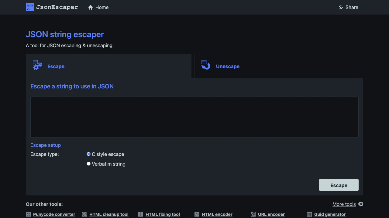The height and width of the screenshot is (218, 389).
Task: Switch to the Unescape tab
Action: click(228, 66)
